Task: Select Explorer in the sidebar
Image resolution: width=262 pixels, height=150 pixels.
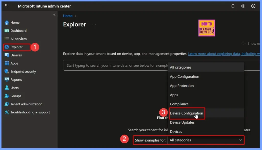Action: 16,47
